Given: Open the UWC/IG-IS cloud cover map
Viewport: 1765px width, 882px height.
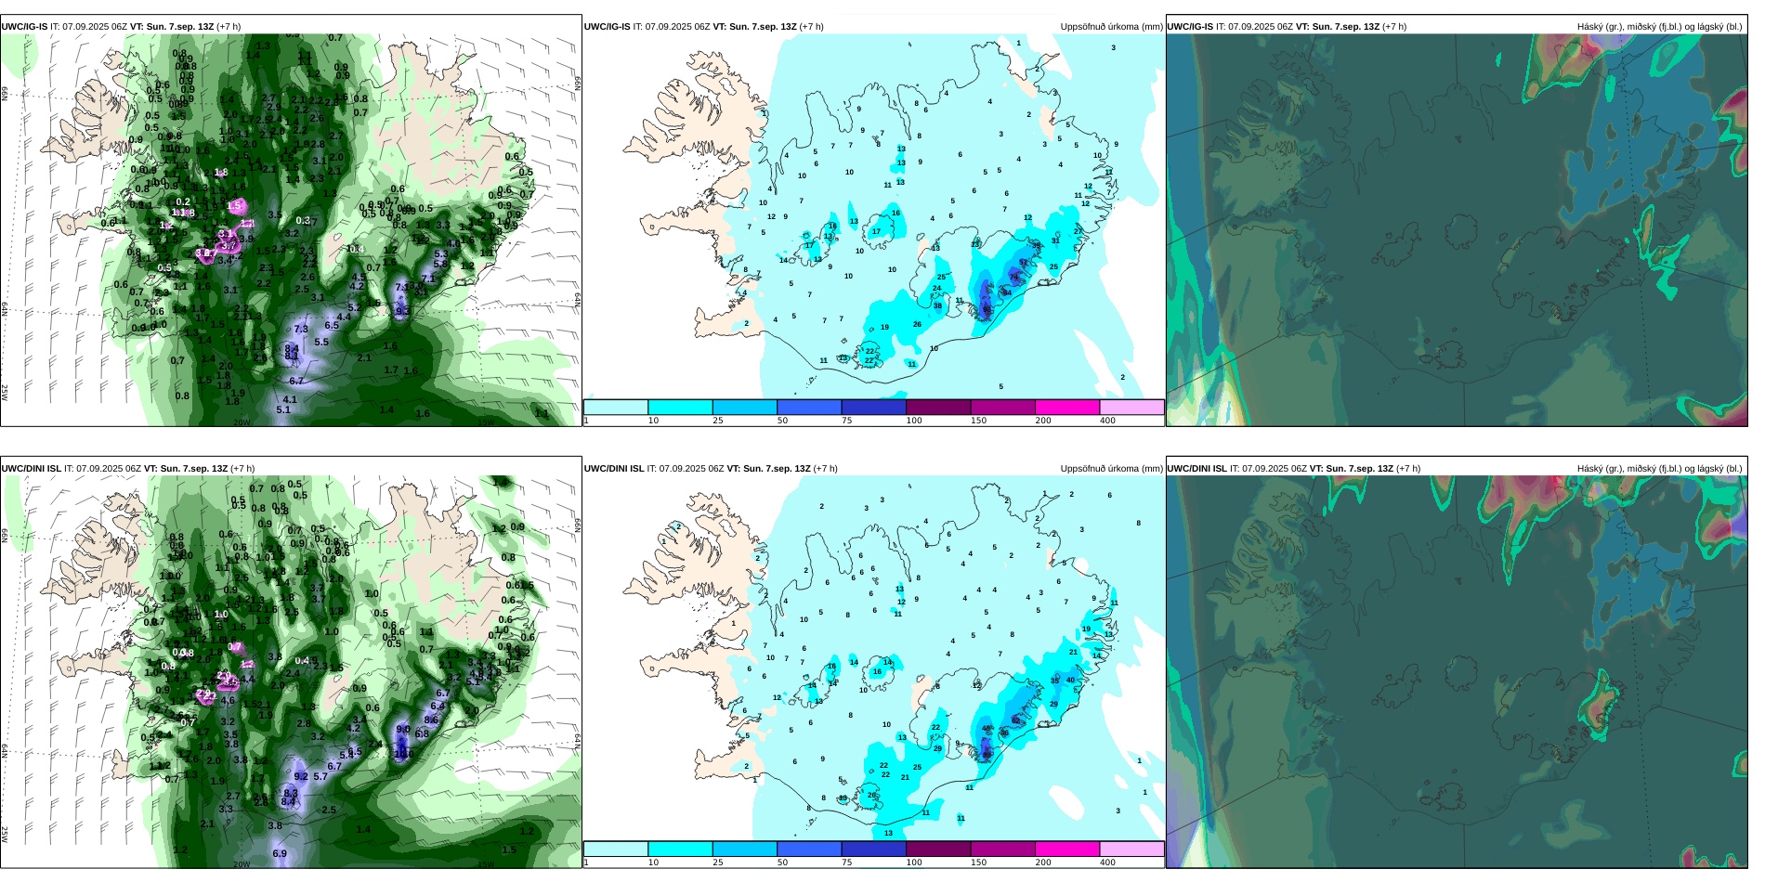Looking at the screenshot, I should click(1457, 230).
